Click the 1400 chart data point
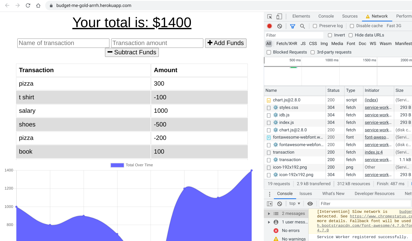412x241 pixels. point(251,170)
